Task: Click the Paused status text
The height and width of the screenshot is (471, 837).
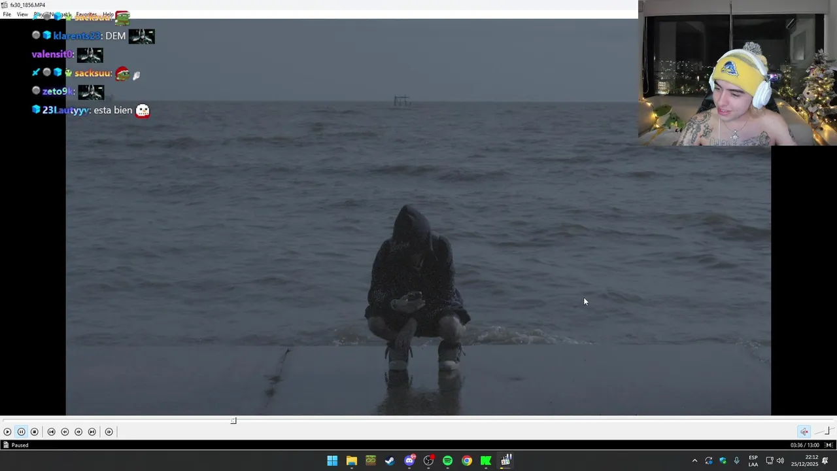Action: click(20, 445)
